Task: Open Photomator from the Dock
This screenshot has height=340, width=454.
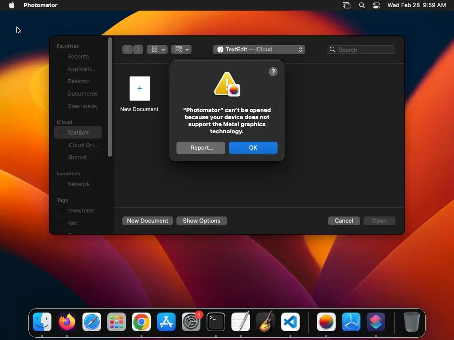Action: (326, 322)
